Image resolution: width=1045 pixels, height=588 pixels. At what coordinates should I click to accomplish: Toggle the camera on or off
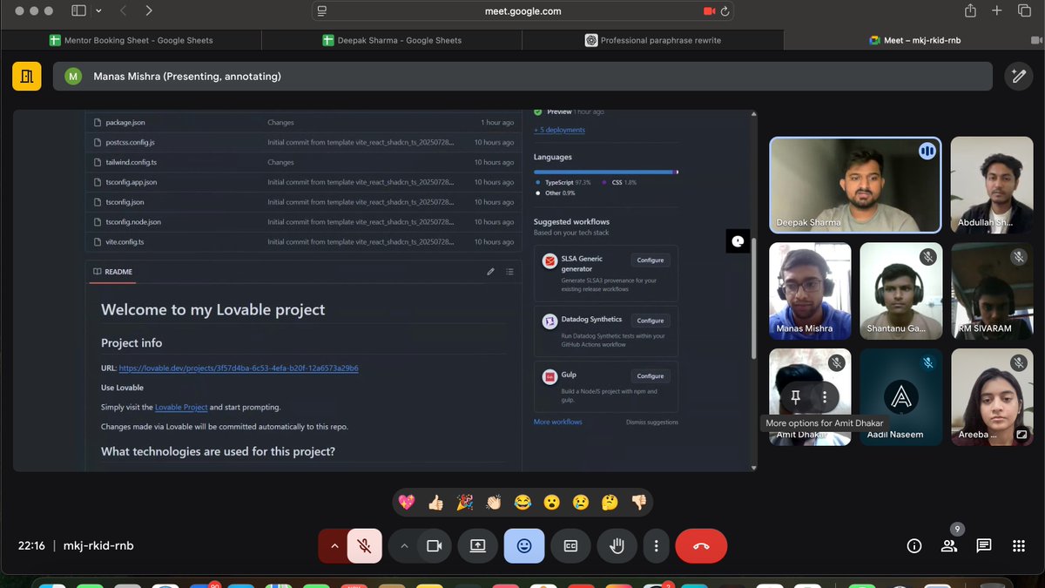point(434,546)
